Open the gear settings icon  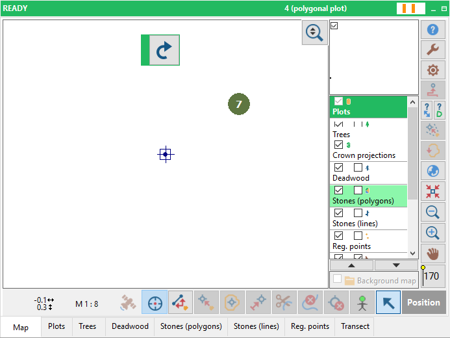tap(432, 70)
